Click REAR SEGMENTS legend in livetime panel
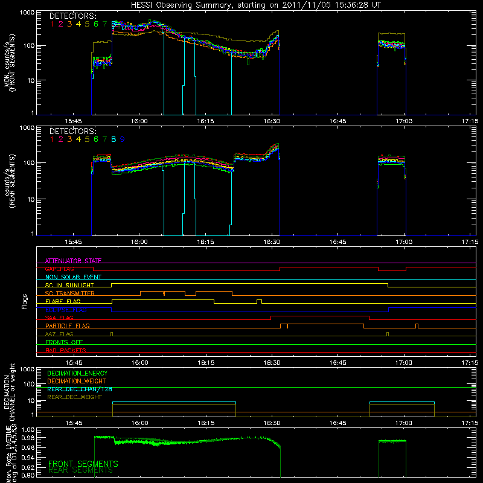This screenshot has width=483, height=483. (x=81, y=470)
